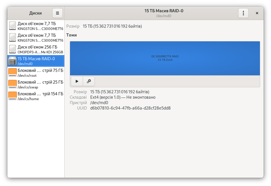Click volume size 15 ТБ bytes value
The image size is (271, 186).
point(120,92)
